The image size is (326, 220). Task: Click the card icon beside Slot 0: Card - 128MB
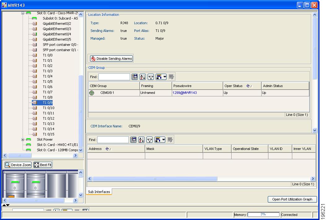pyautogui.click(x=28, y=150)
